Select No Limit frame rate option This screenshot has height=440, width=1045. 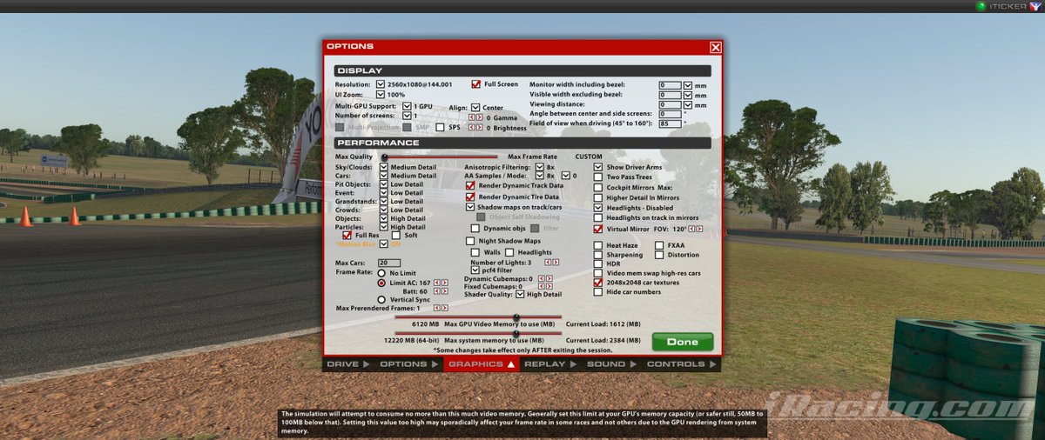(x=381, y=273)
